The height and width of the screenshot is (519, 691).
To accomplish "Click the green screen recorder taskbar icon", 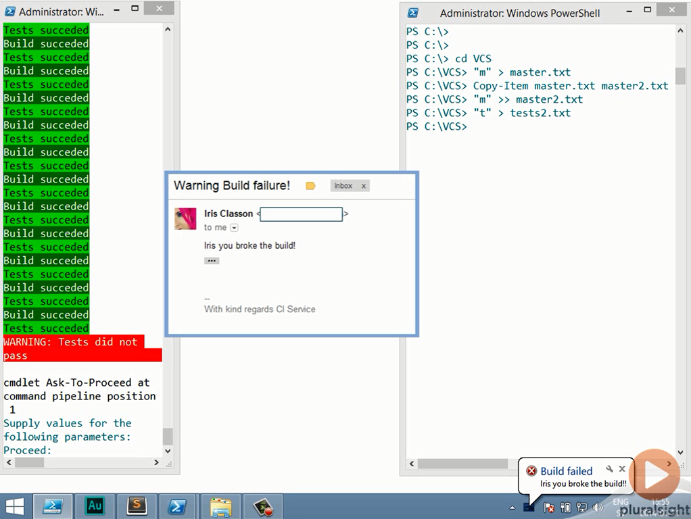I will pyautogui.click(x=262, y=505).
